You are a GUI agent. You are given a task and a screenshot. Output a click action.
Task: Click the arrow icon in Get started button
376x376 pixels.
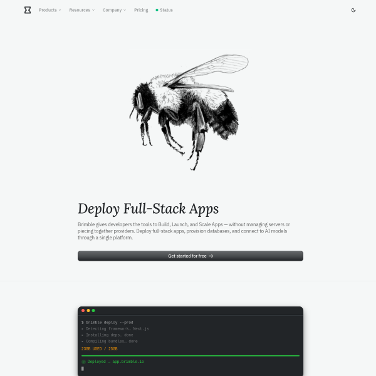[x=211, y=256]
